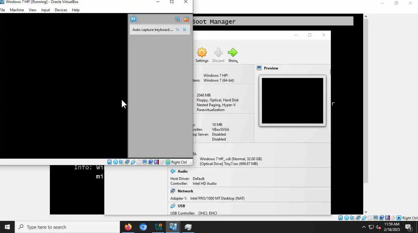Open the Help menu
Image resolution: width=418 pixels, height=233 pixels.
(x=76, y=10)
